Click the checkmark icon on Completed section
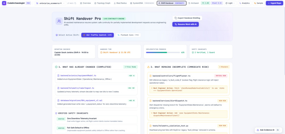 (56, 67)
